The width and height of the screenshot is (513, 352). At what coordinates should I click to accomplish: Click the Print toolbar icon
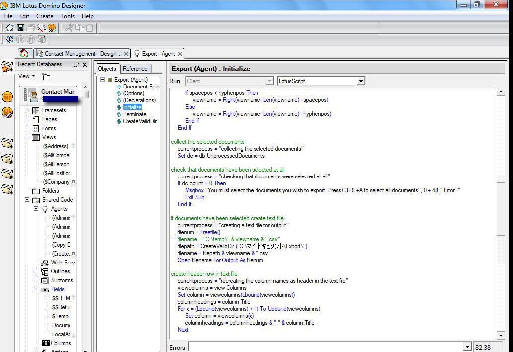[31, 28]
